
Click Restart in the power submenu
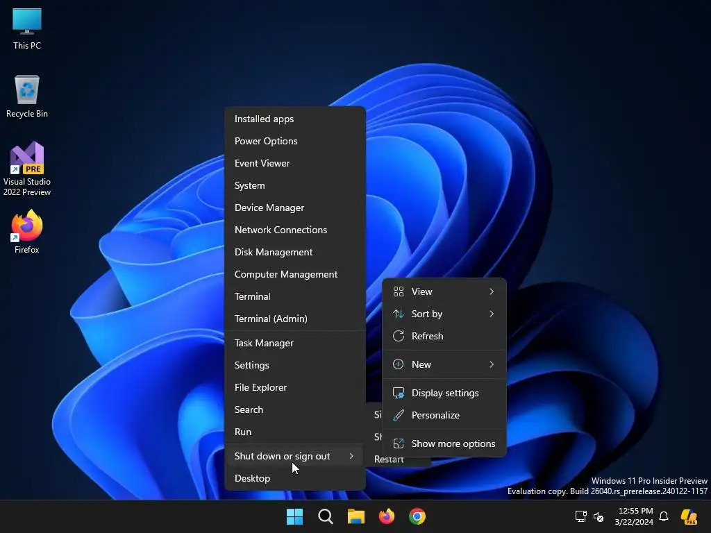tap(389, 459)
